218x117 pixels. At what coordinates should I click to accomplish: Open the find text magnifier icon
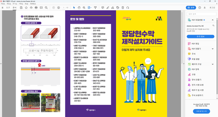point(46,8)
